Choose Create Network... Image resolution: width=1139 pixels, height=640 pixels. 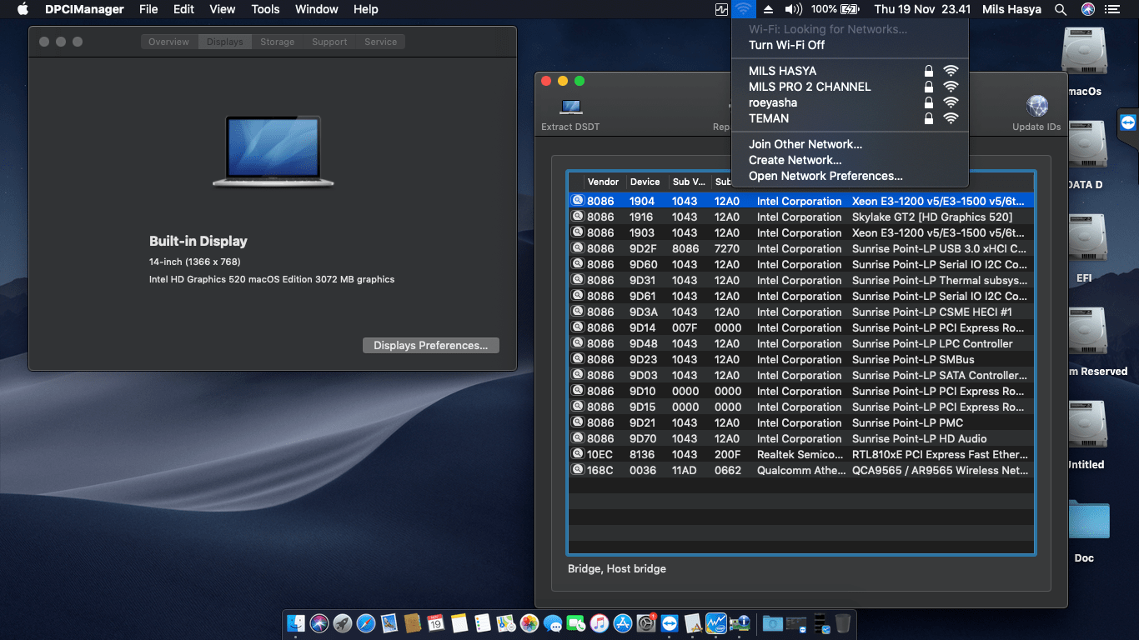tap(850, 160)
